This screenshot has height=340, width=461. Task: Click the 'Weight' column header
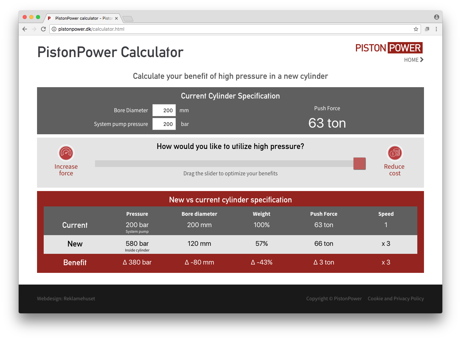point(262,214)
